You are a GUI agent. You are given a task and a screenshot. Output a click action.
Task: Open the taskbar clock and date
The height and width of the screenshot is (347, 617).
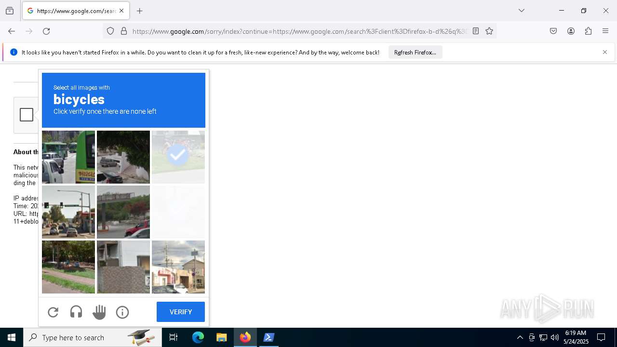pyautogui.click(x=576, y=337)
